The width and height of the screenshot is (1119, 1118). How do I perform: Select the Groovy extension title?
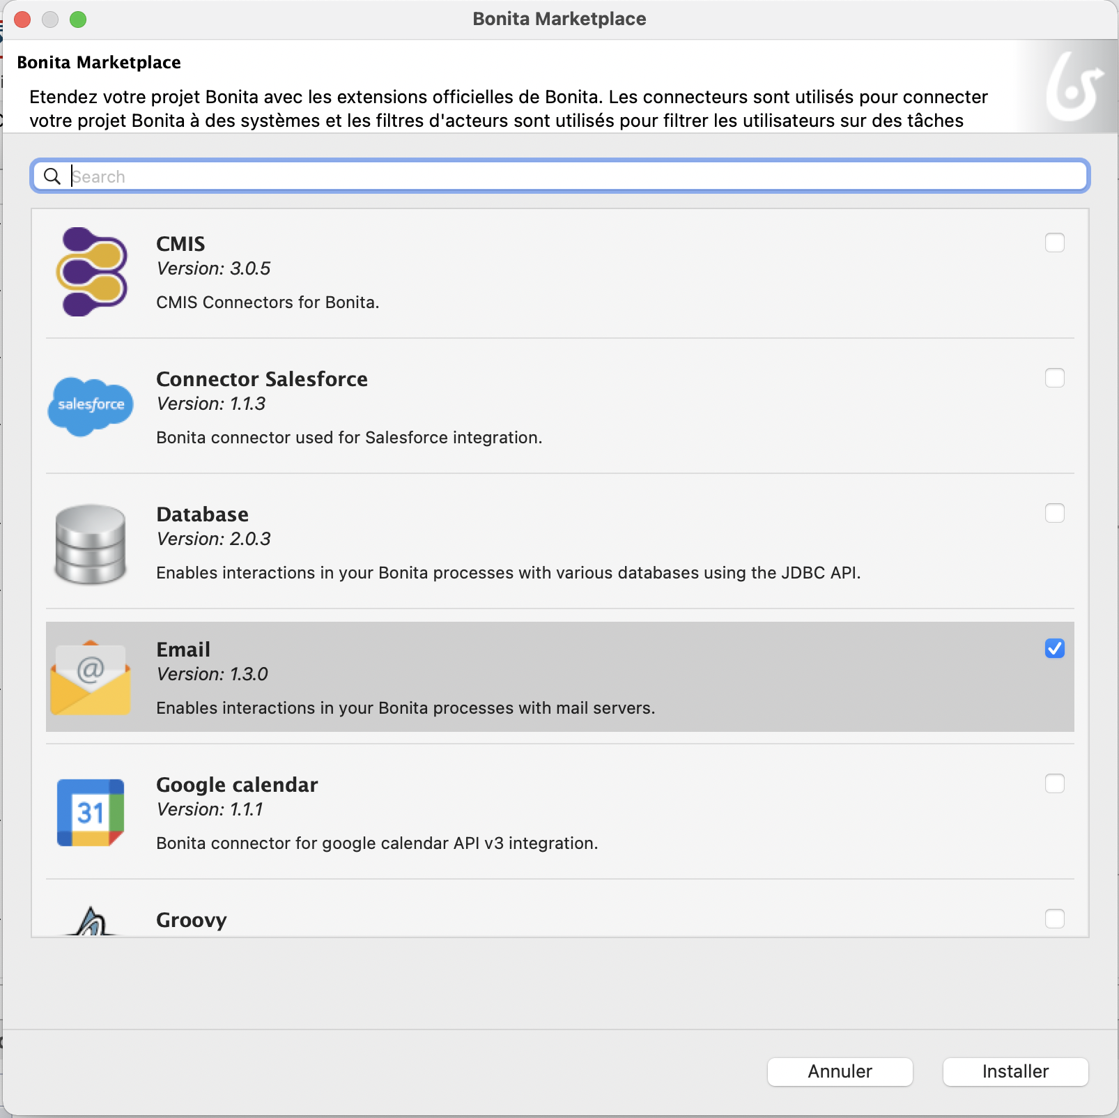(192, 920)
